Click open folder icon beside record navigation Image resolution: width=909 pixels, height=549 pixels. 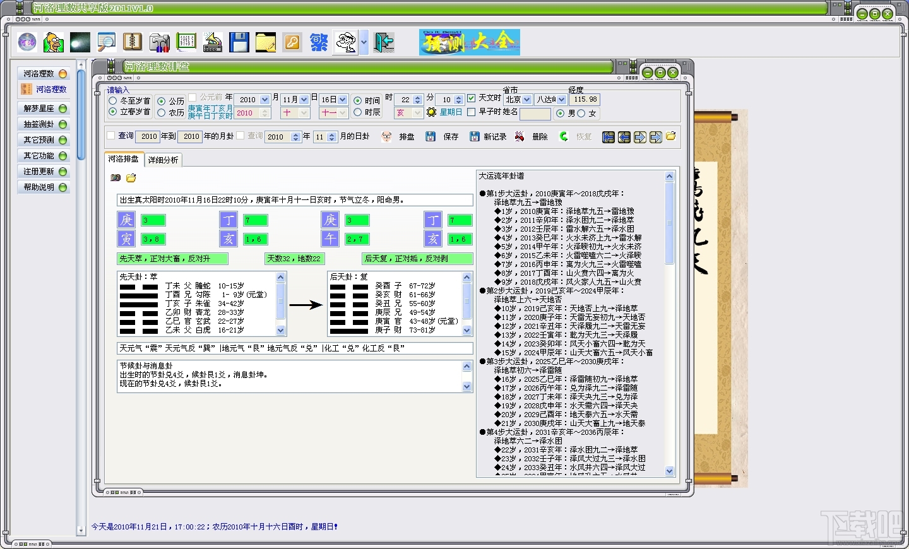(x=671, y=136)
